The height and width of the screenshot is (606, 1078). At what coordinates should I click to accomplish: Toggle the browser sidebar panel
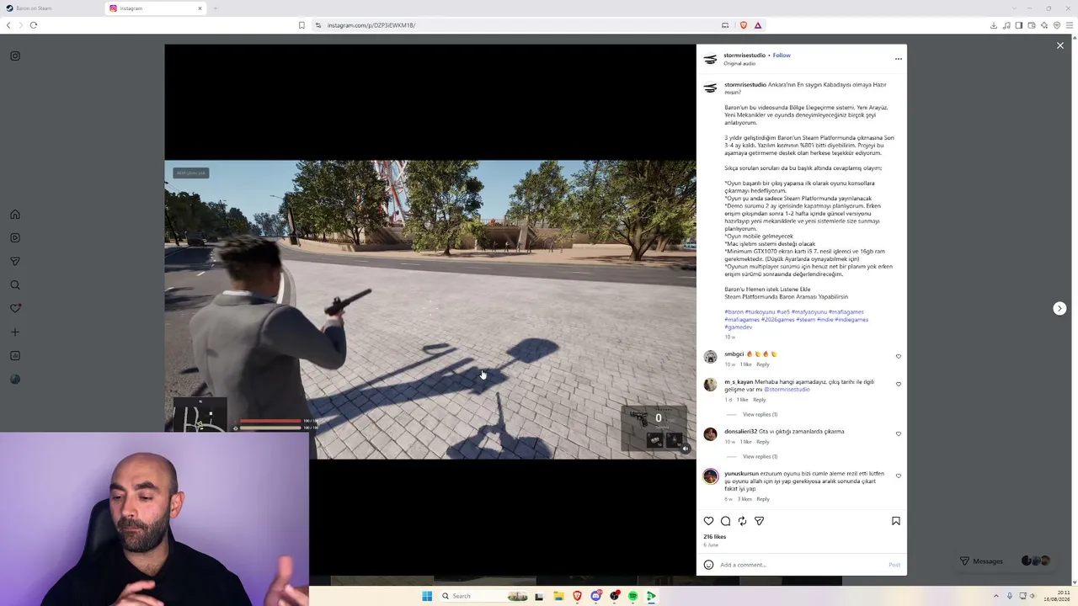(x=1019, y=25)
